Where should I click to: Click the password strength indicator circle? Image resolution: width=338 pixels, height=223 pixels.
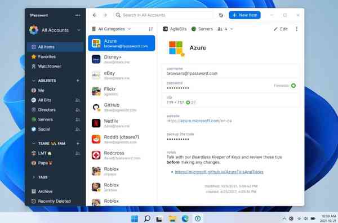pos(293,86)
